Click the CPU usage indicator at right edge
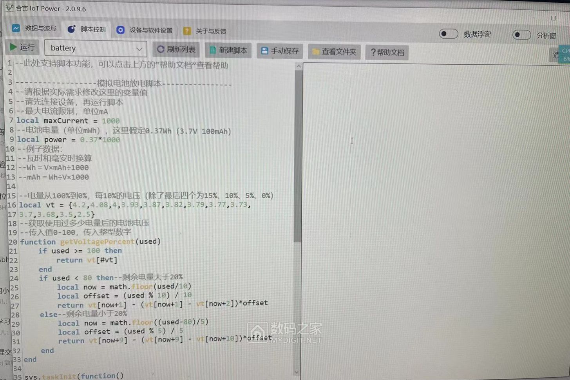 565,54
